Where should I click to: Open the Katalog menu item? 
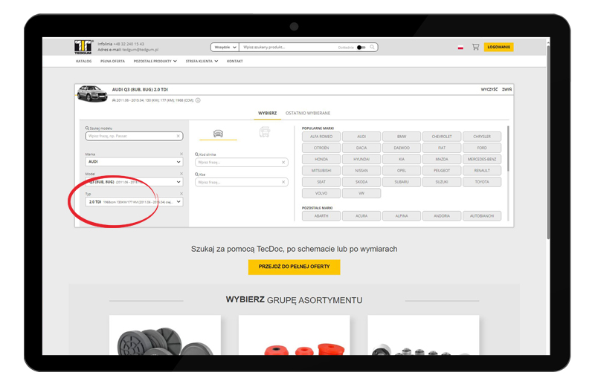[83, 61]
